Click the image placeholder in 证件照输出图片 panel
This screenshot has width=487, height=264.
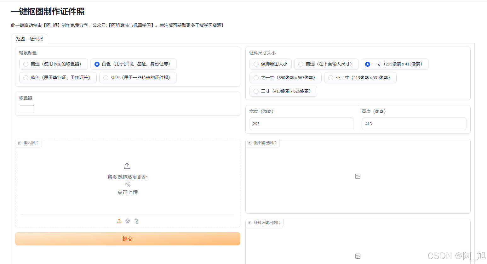[x=358, y=256]
